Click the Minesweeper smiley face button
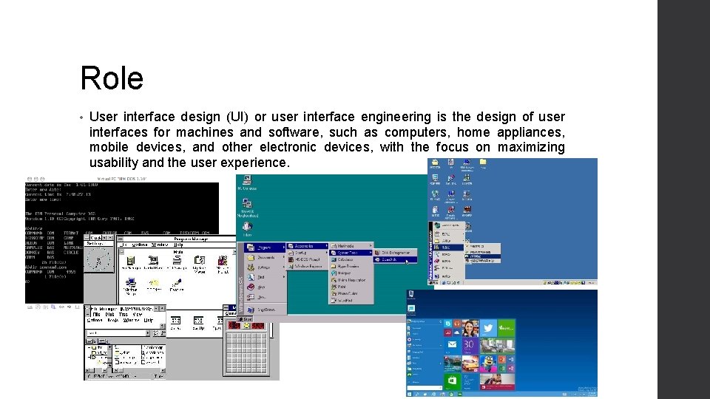This screenshot has height=399, width=710. [246, 325]
